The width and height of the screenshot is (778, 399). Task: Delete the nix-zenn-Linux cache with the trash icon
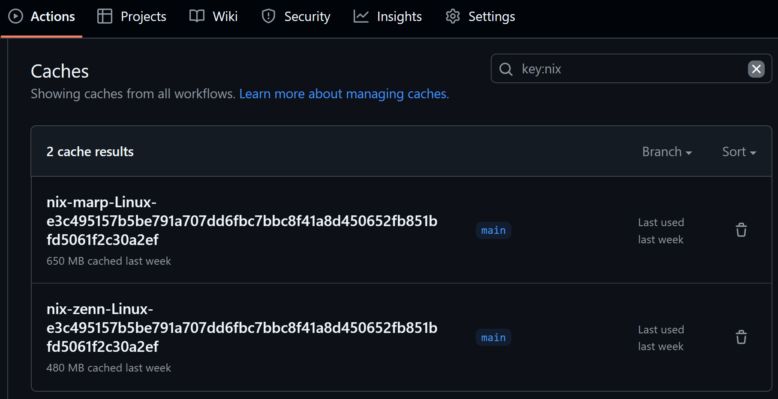click(741, 337)
